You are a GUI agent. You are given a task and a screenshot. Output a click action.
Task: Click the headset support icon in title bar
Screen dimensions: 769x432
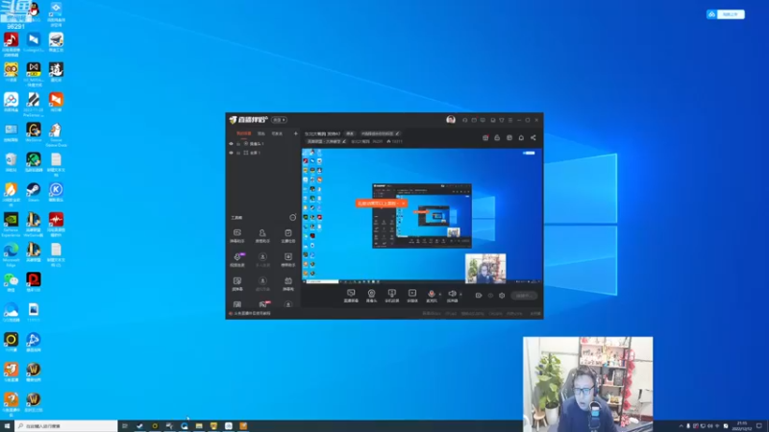(x=464, y=120)
